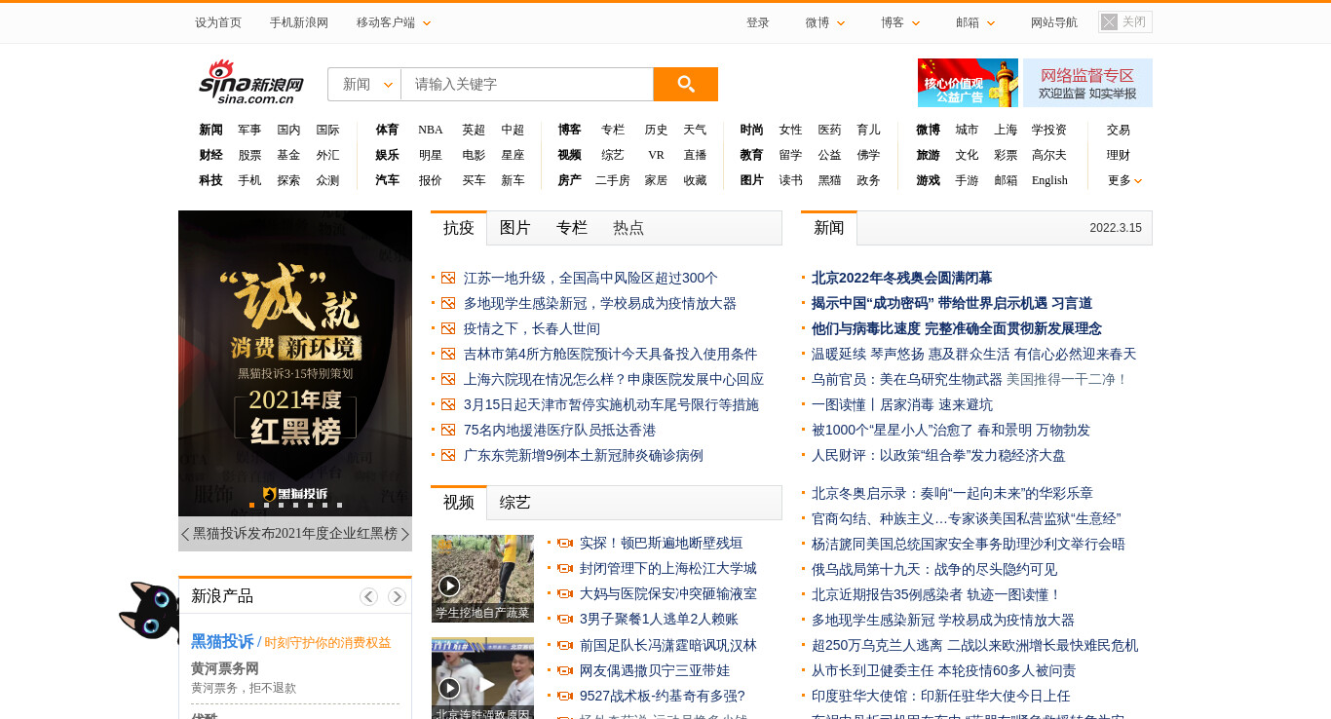Open the 科技 navigation category

[x=210, y=180]
